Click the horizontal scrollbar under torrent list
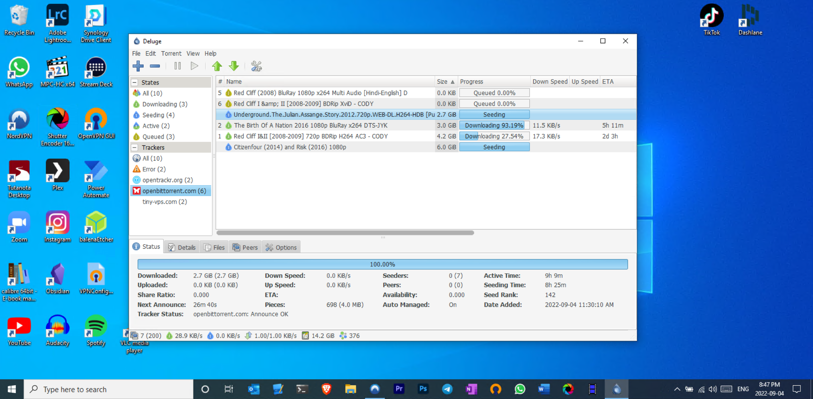This screenshot has width=813, height=399. 345,233
